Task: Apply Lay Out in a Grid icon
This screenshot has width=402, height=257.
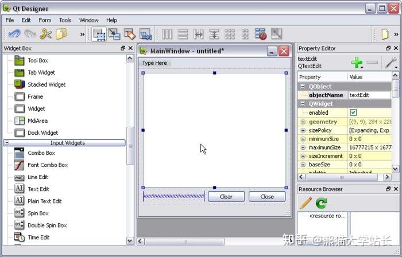Action: 230,34
